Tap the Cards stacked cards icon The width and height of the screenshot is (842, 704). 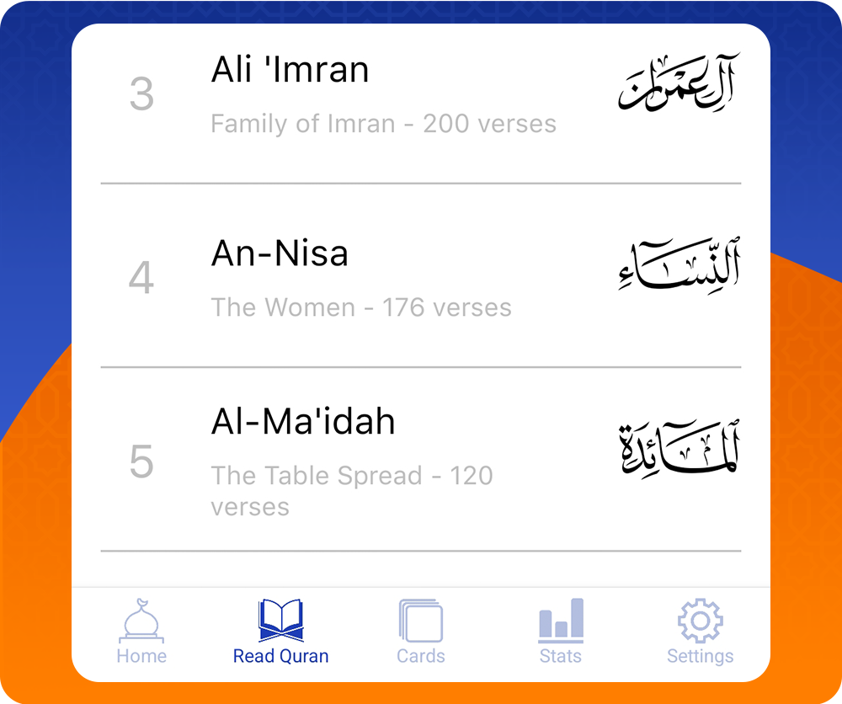420,619
